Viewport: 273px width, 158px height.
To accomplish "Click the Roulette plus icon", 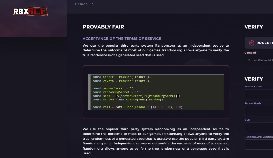I will point(251,43).
